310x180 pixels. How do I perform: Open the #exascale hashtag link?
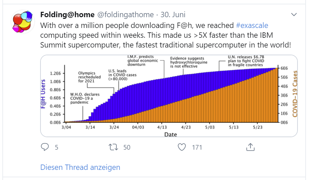(252, 26)
